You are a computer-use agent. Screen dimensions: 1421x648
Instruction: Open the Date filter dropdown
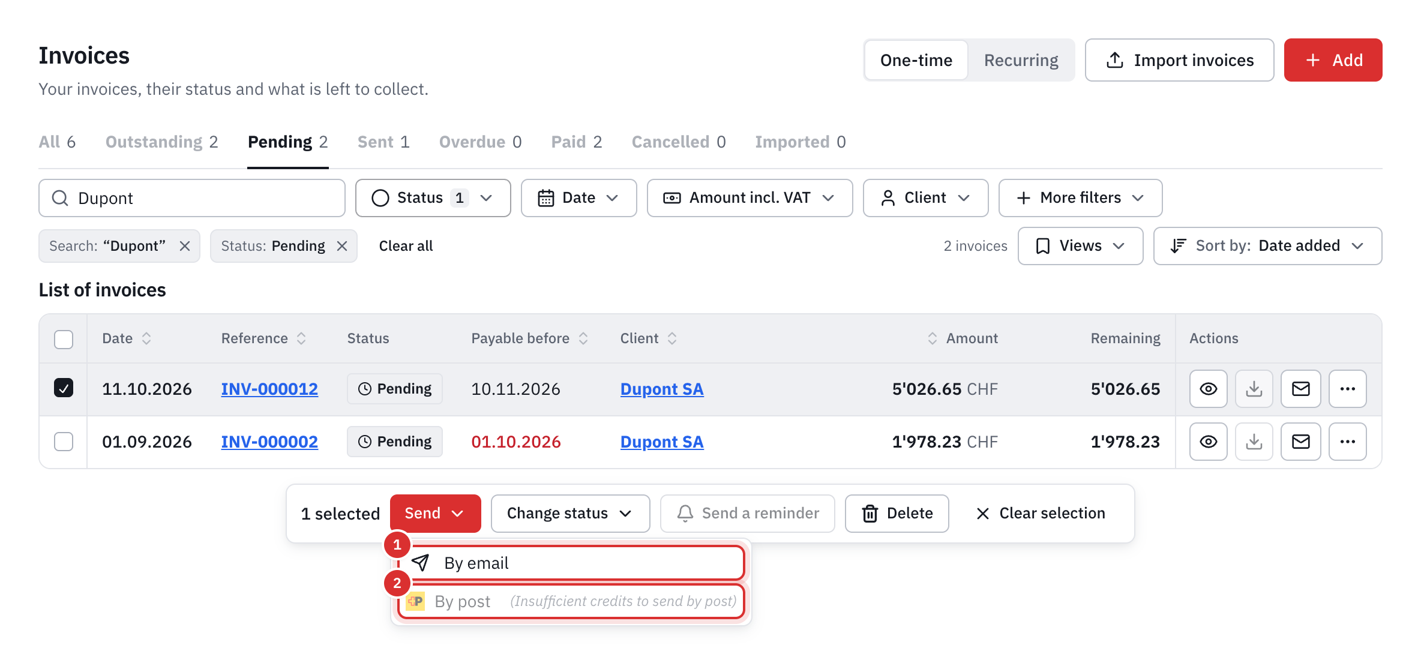pyautogui.click(x=578, y=198)
